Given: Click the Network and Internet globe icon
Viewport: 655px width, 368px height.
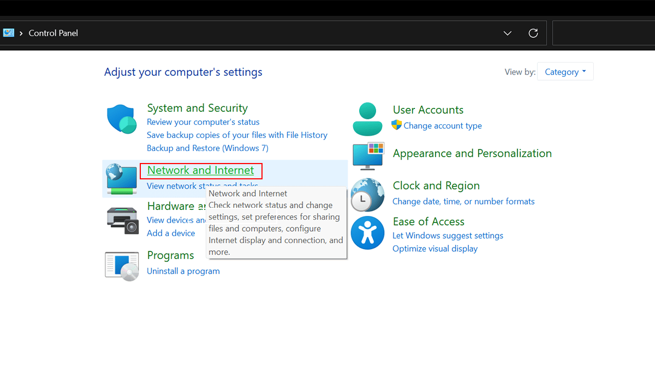Looking at the screenshot, I should pos(121,178).
